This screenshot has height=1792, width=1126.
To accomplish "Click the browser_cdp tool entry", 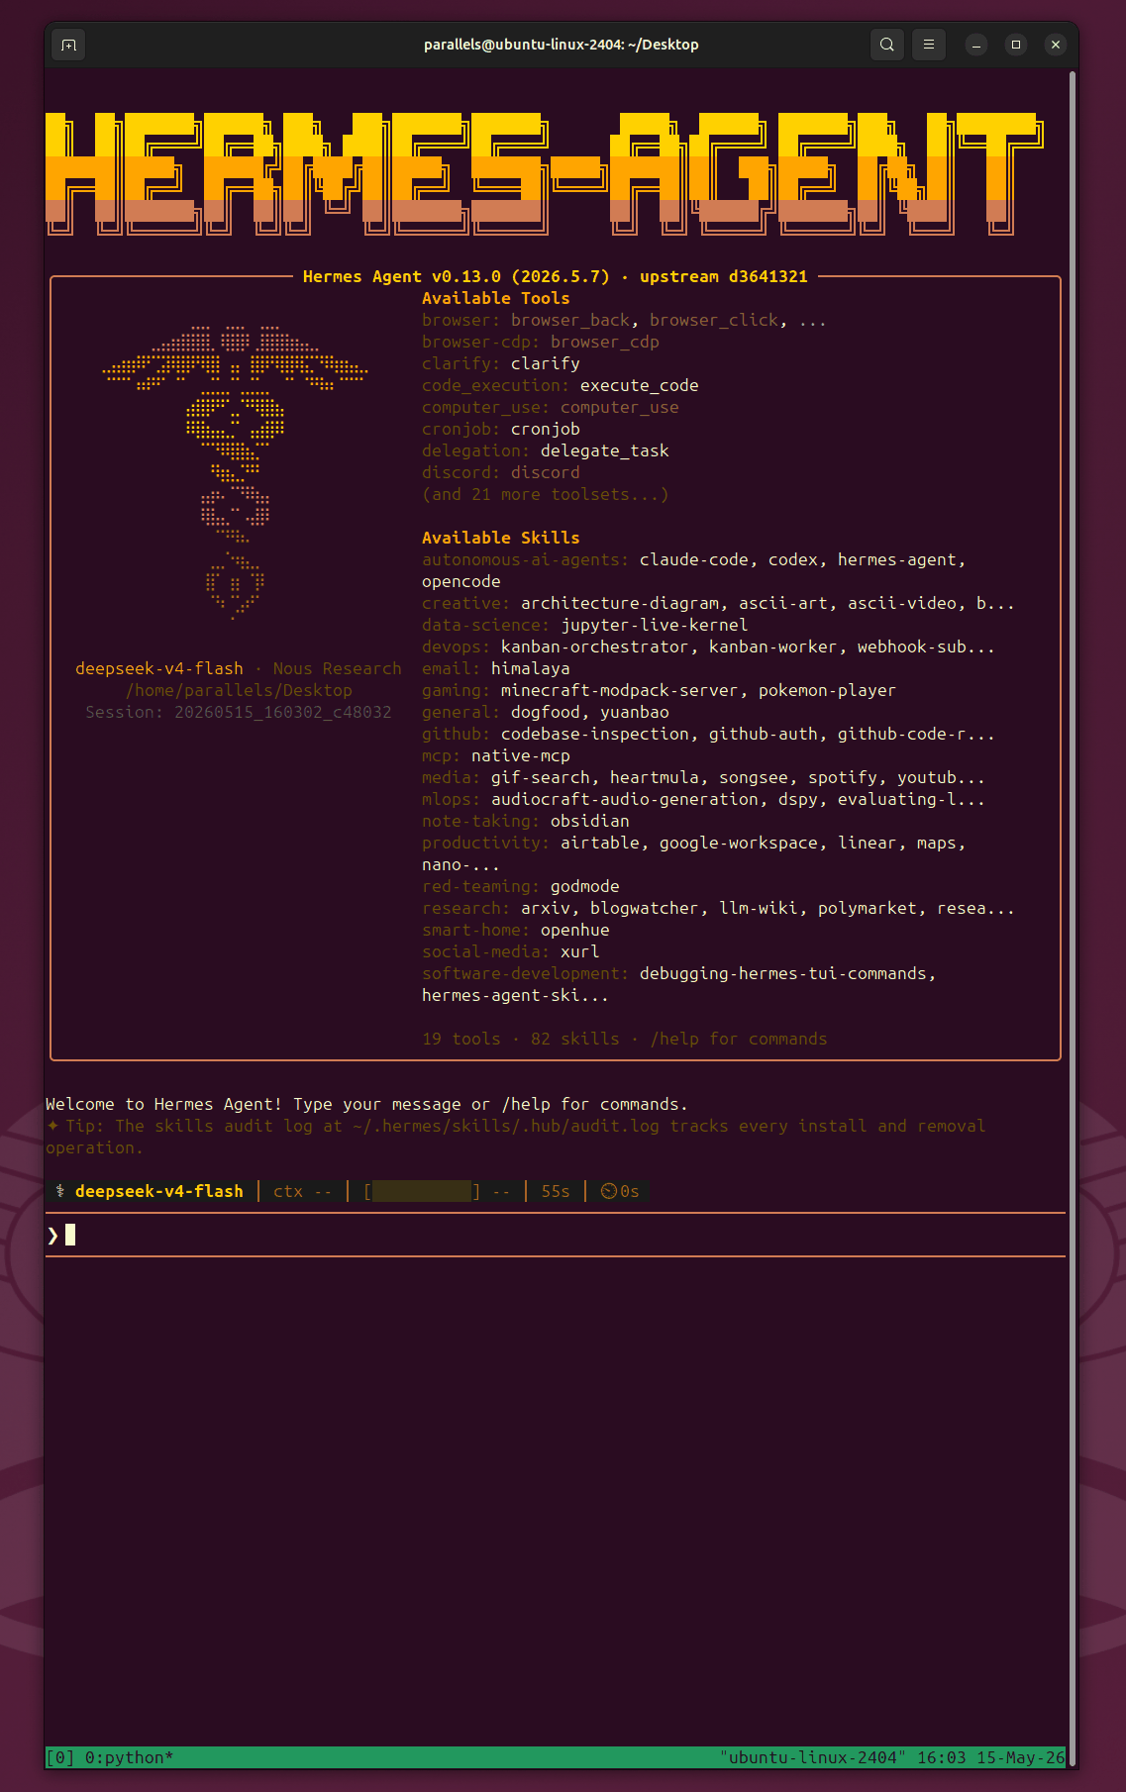I will pyautogui.click(x=605, y=342).
